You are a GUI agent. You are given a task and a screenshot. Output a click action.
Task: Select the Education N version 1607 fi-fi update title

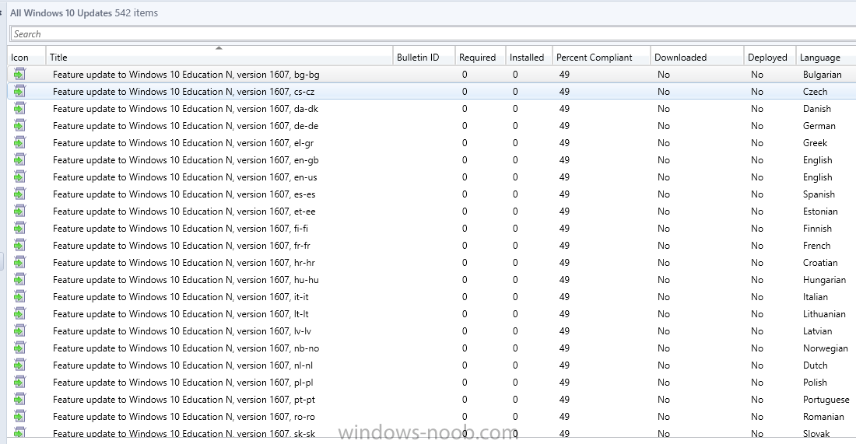(181, 228)
